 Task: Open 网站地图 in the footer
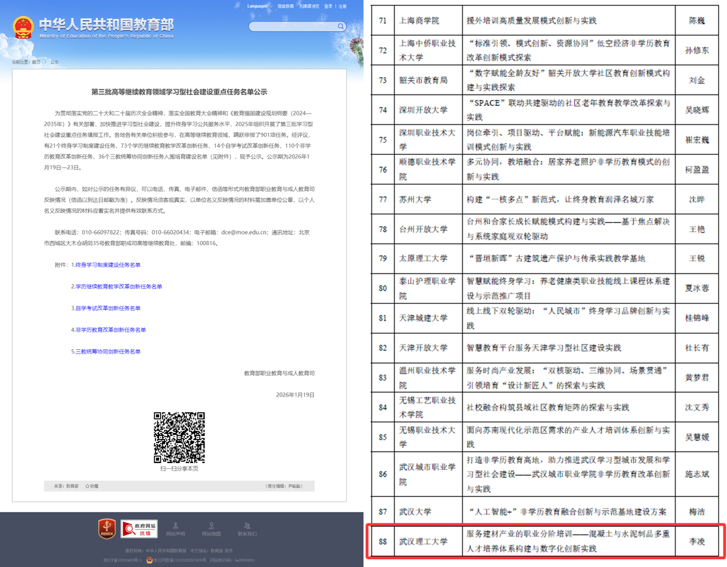(x=211, y=529)
